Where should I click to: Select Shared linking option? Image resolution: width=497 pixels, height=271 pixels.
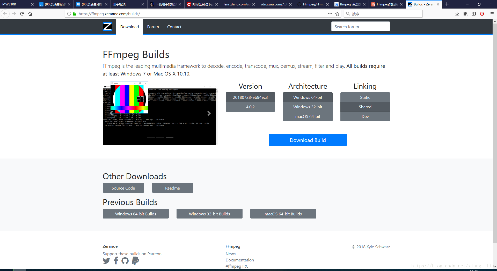click(x=365, y=107)
